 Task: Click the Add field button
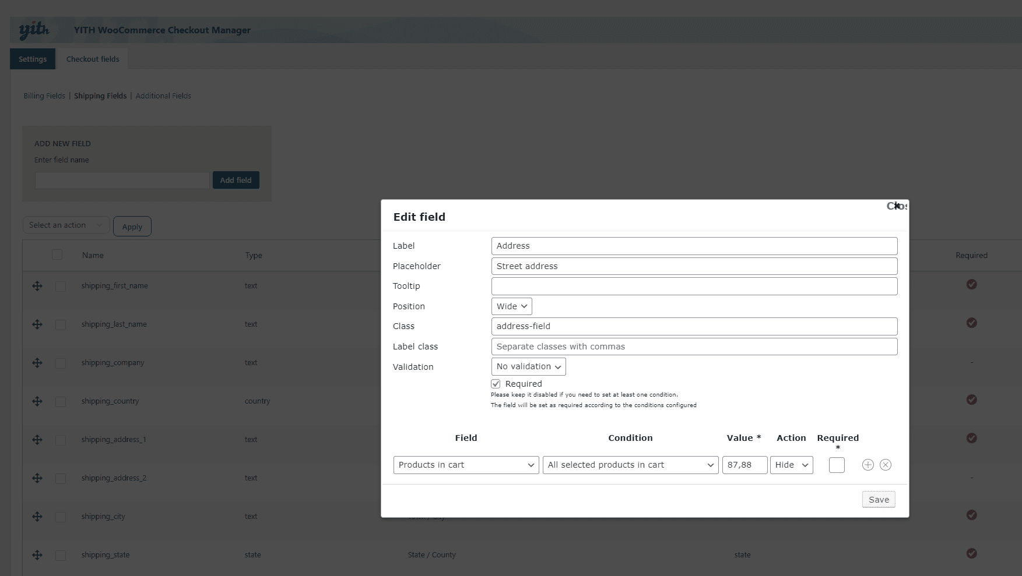(236, 180)
